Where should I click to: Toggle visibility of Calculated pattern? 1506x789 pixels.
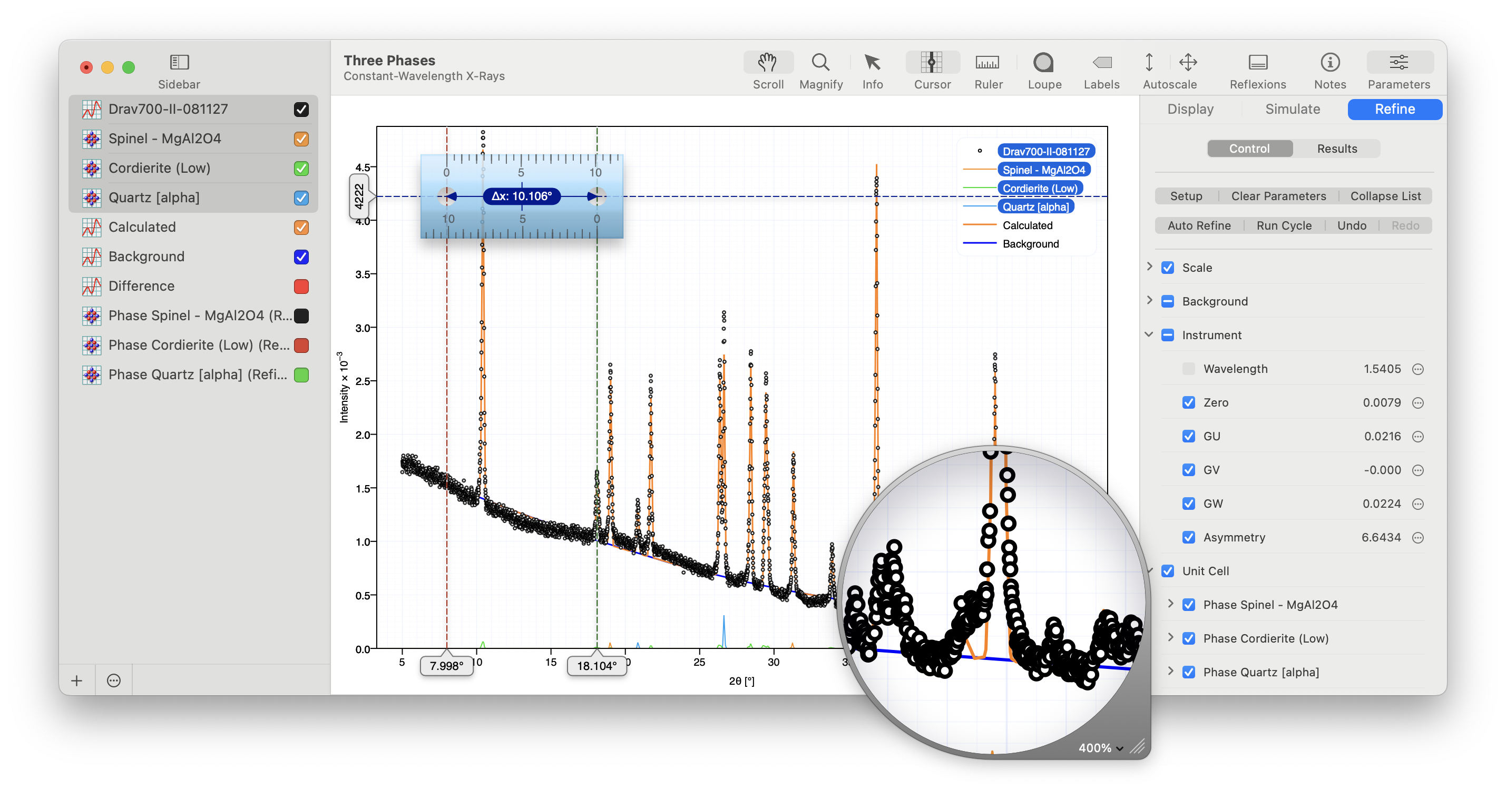(301, 228)
